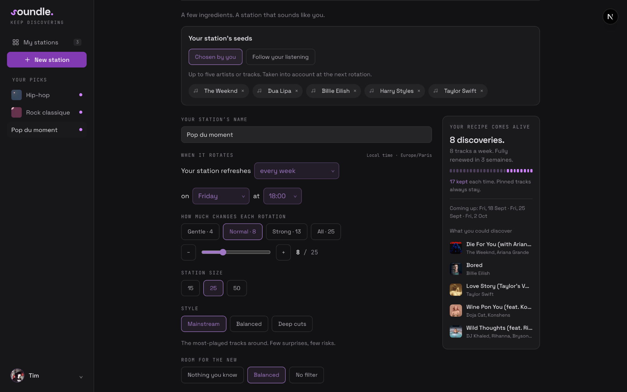
Task: Remove Harry Styles seed
Action: coord(419,91)
